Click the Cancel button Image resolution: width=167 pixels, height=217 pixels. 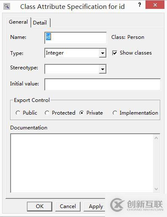coord(68,206)
